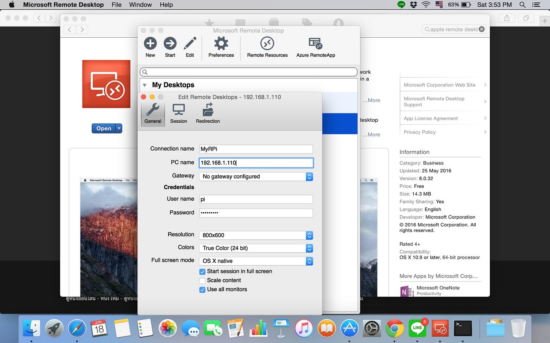Open the Colors True Color dropdown
Screen dimensions: 550x343
click(256, 248)
